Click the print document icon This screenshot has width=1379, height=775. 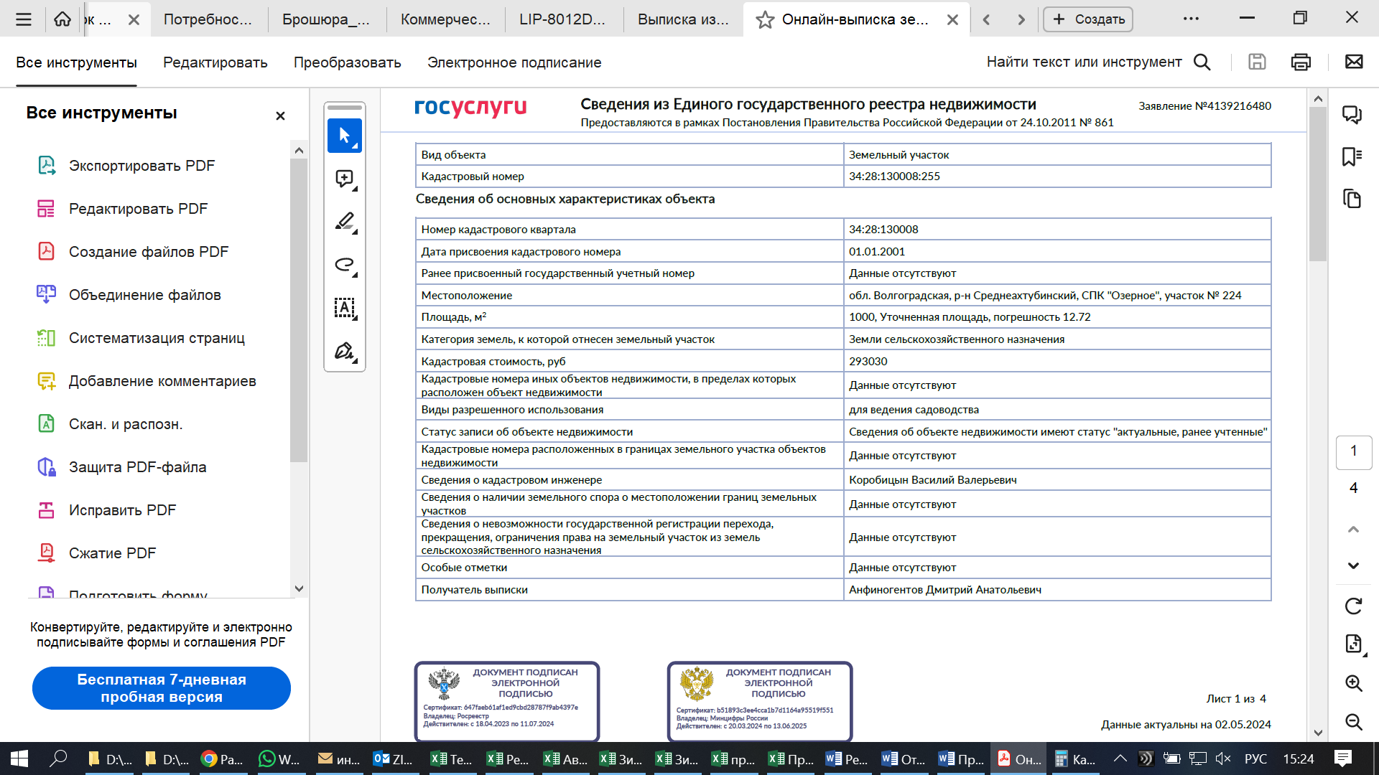1301,62
